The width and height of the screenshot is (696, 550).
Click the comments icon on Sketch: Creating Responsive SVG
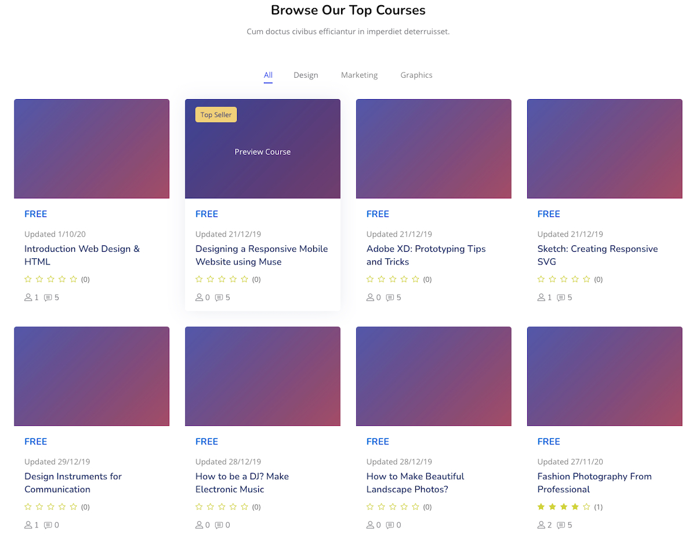[x=561, y=298]
